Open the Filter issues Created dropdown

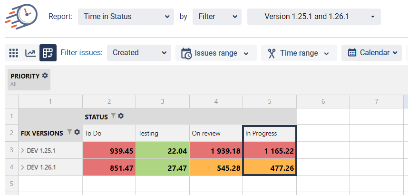pos(138,53)
